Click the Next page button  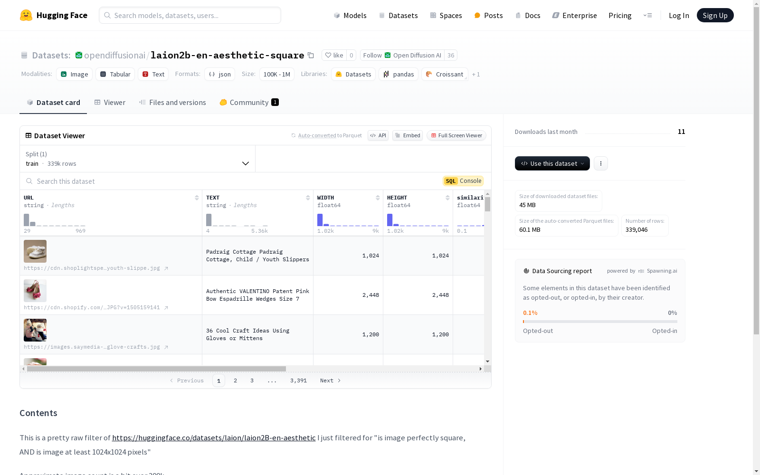pyautogui.click(x=330, y=380)
